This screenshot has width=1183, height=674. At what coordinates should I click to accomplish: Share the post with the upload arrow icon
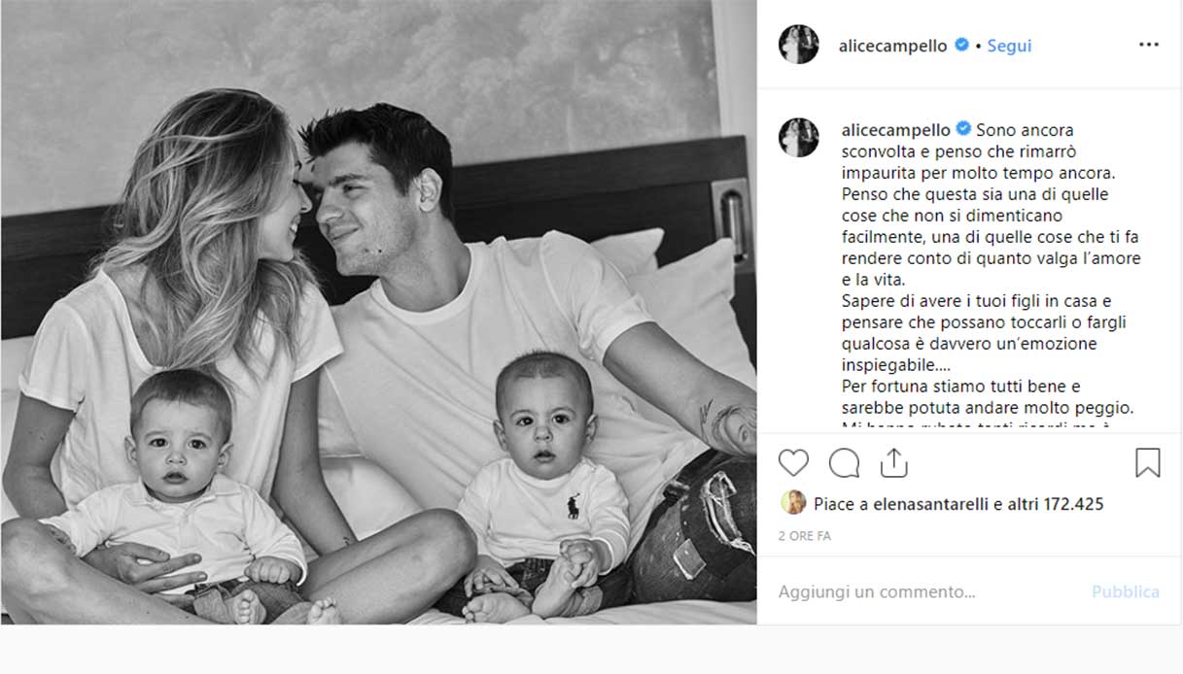tap(893, 462)
